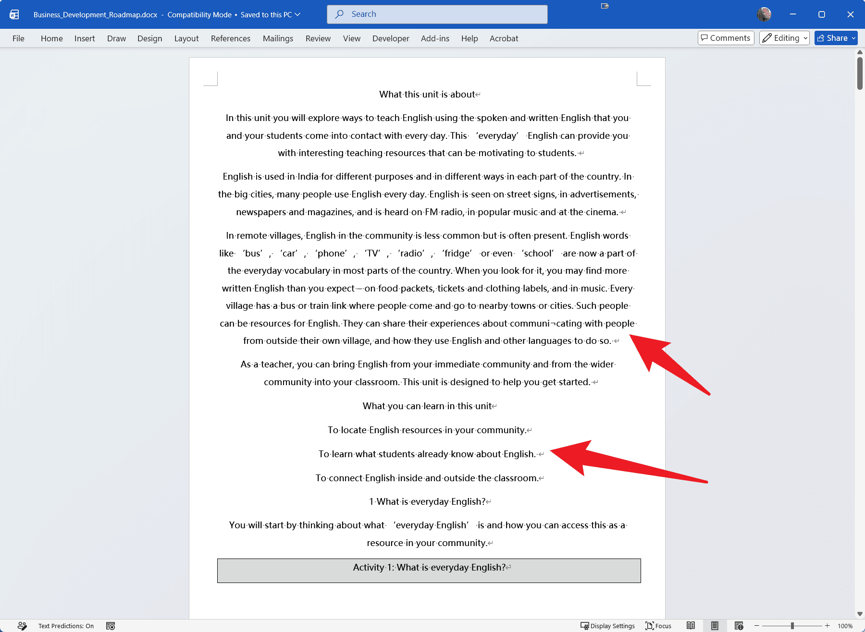The width and height of the screenshot is (865, 632).
Task: Enable Focus mode
Action: pyautogui.click(x=658, y=626)
